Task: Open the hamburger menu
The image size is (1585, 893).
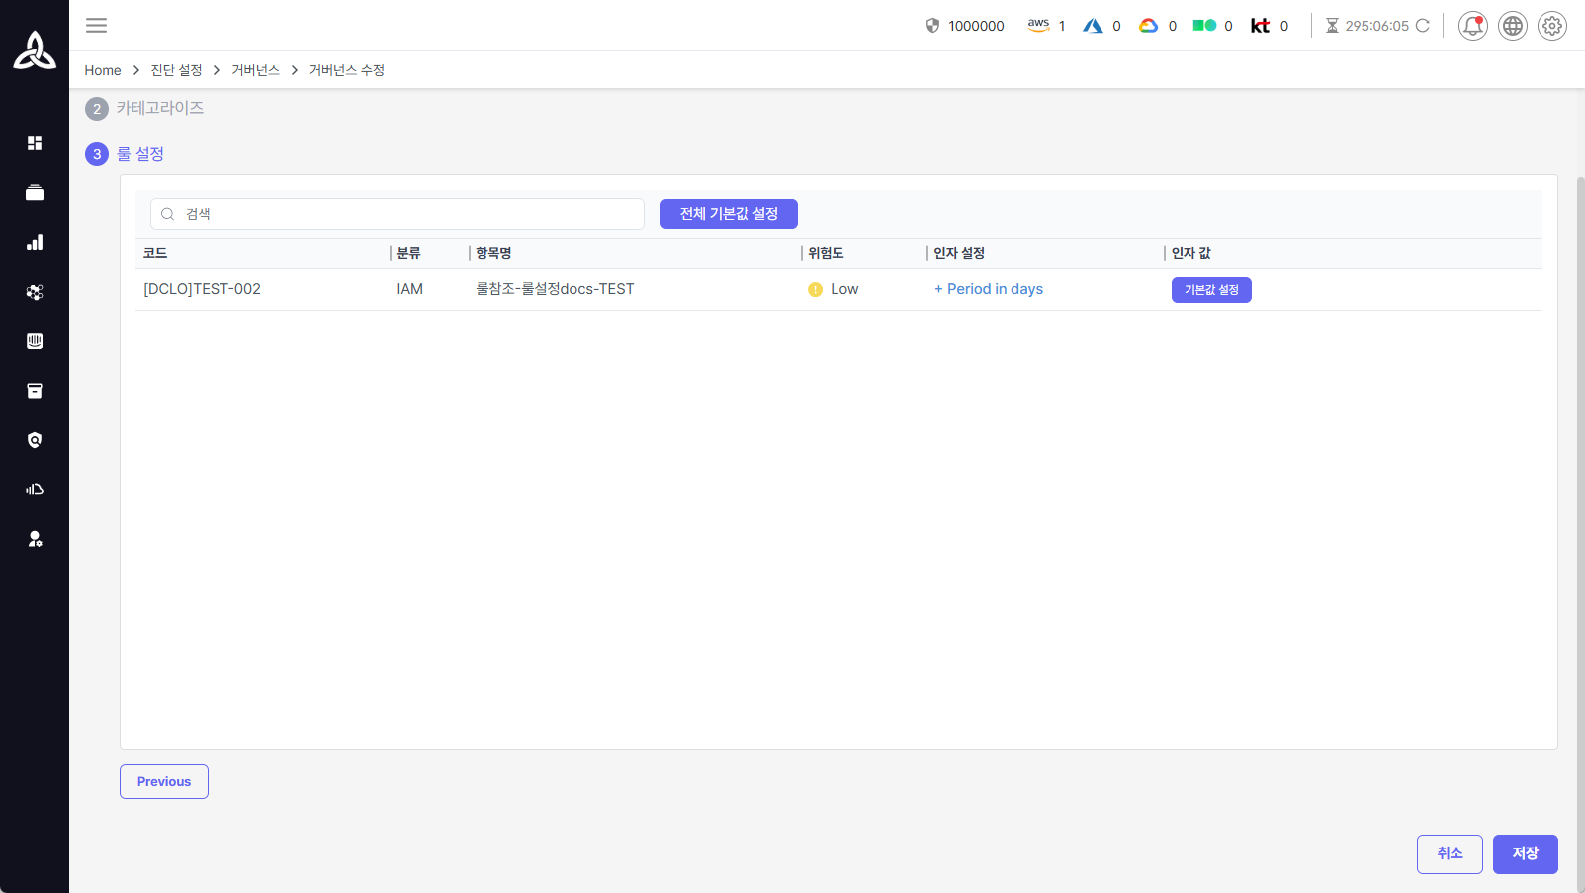Action: click(96, 26)
